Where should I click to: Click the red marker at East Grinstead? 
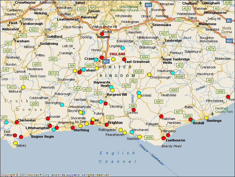click(x=124, y=59)
